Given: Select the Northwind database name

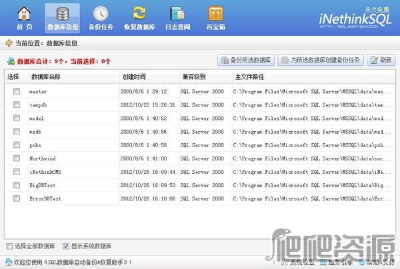Looking at the screenshot, I should pyautogui.click(x=43, y=158).
